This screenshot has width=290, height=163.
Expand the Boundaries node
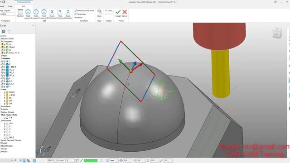(6, 106)
